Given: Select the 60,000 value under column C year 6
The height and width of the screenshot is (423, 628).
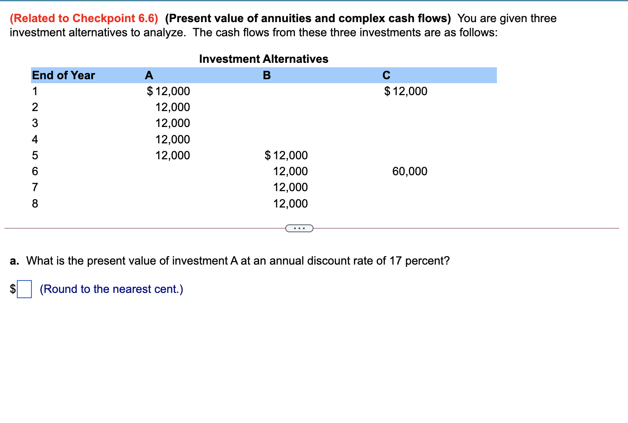Looking at the screenshot, I should coord(410,171).
